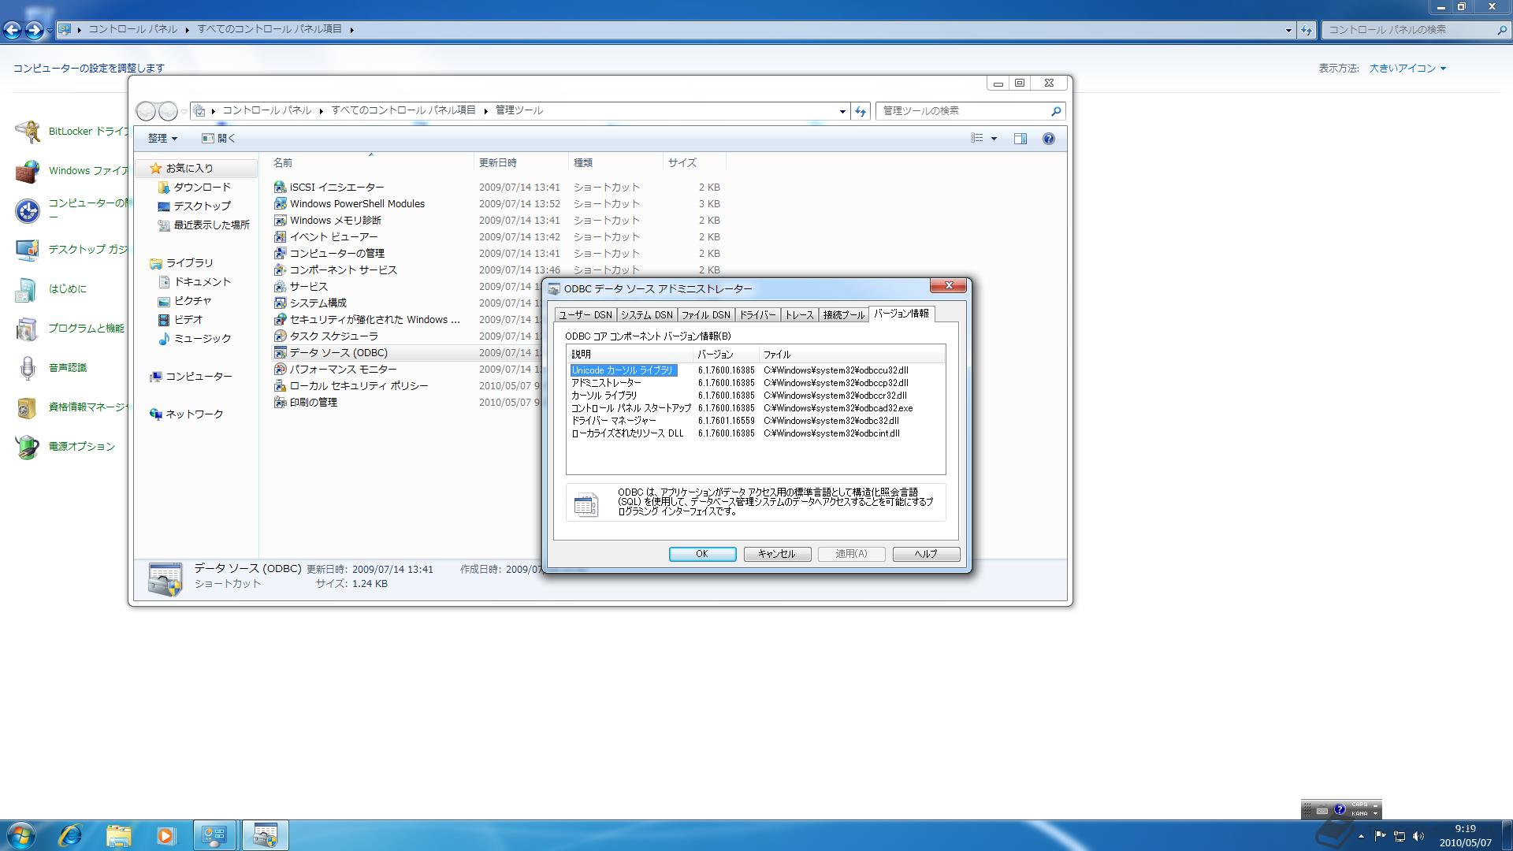Select the 印刷の管理 icon
Viewport: 1513px width, 851px height.
[x=280, y=403]
